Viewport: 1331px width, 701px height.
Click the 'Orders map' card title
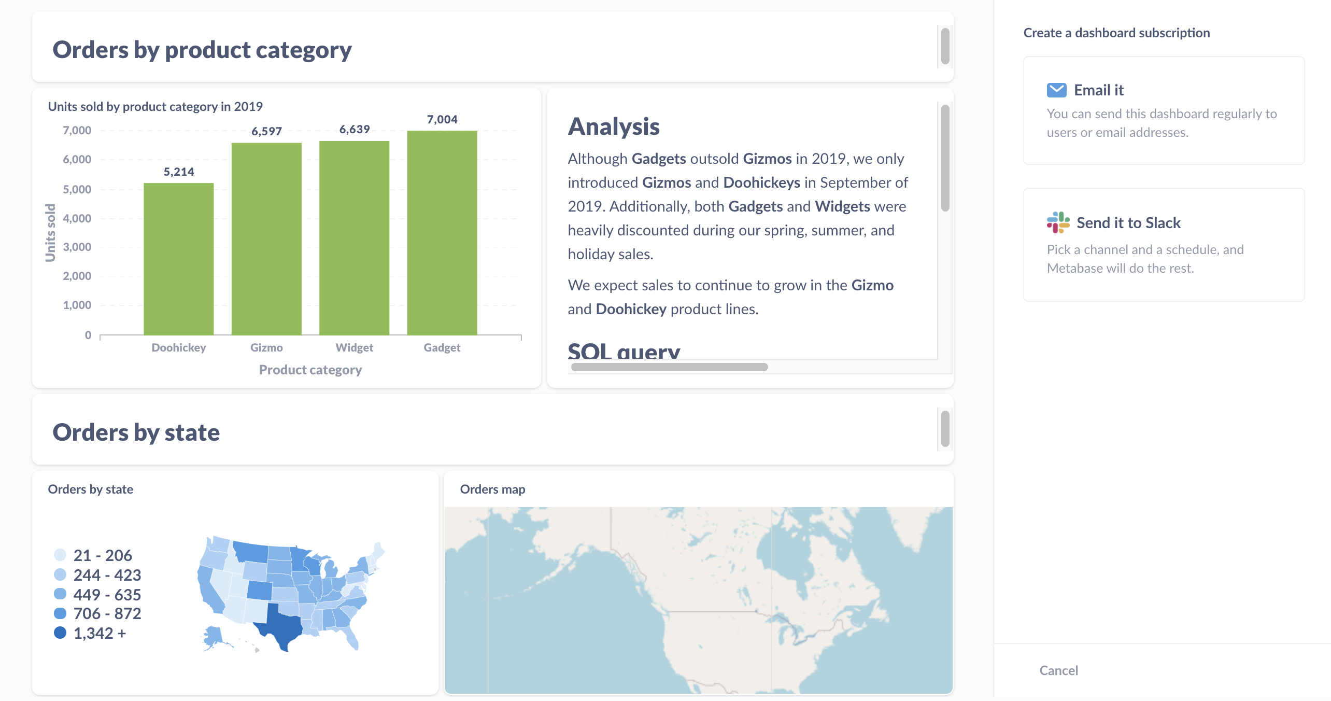(492, 489)
